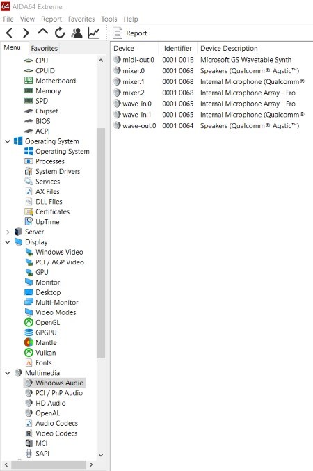Click the Report button in toolbar

pos(130,33)
